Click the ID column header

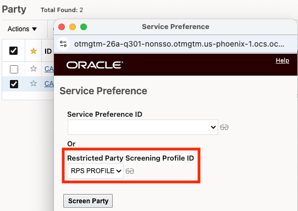point(48,51)
